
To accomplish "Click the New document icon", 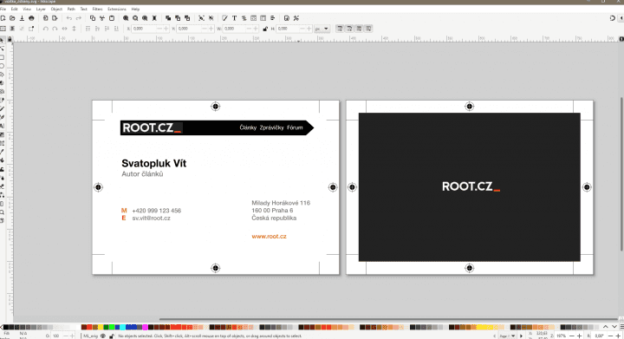I will click(3, 18).
